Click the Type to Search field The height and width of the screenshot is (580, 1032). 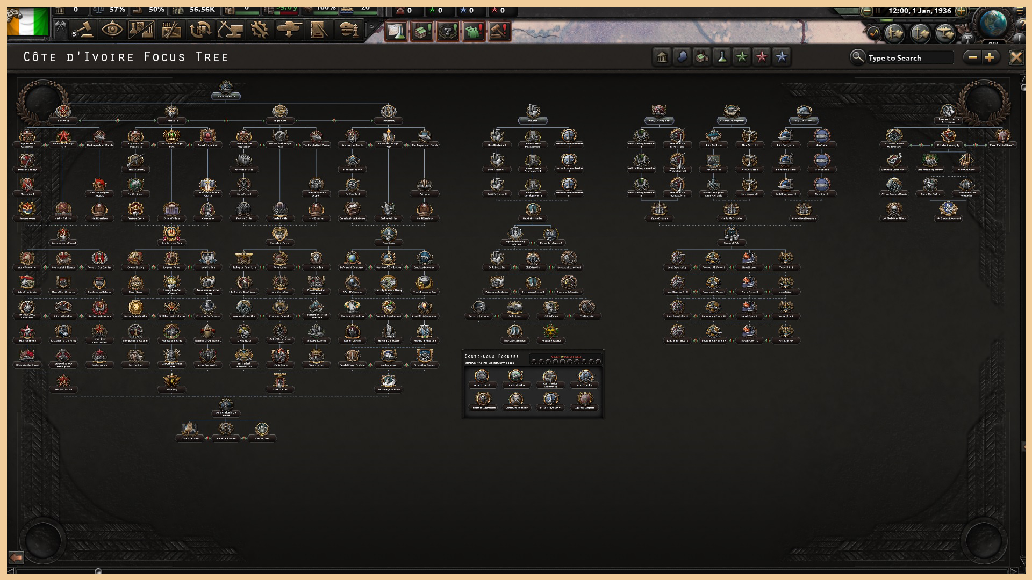coord(909,57)
